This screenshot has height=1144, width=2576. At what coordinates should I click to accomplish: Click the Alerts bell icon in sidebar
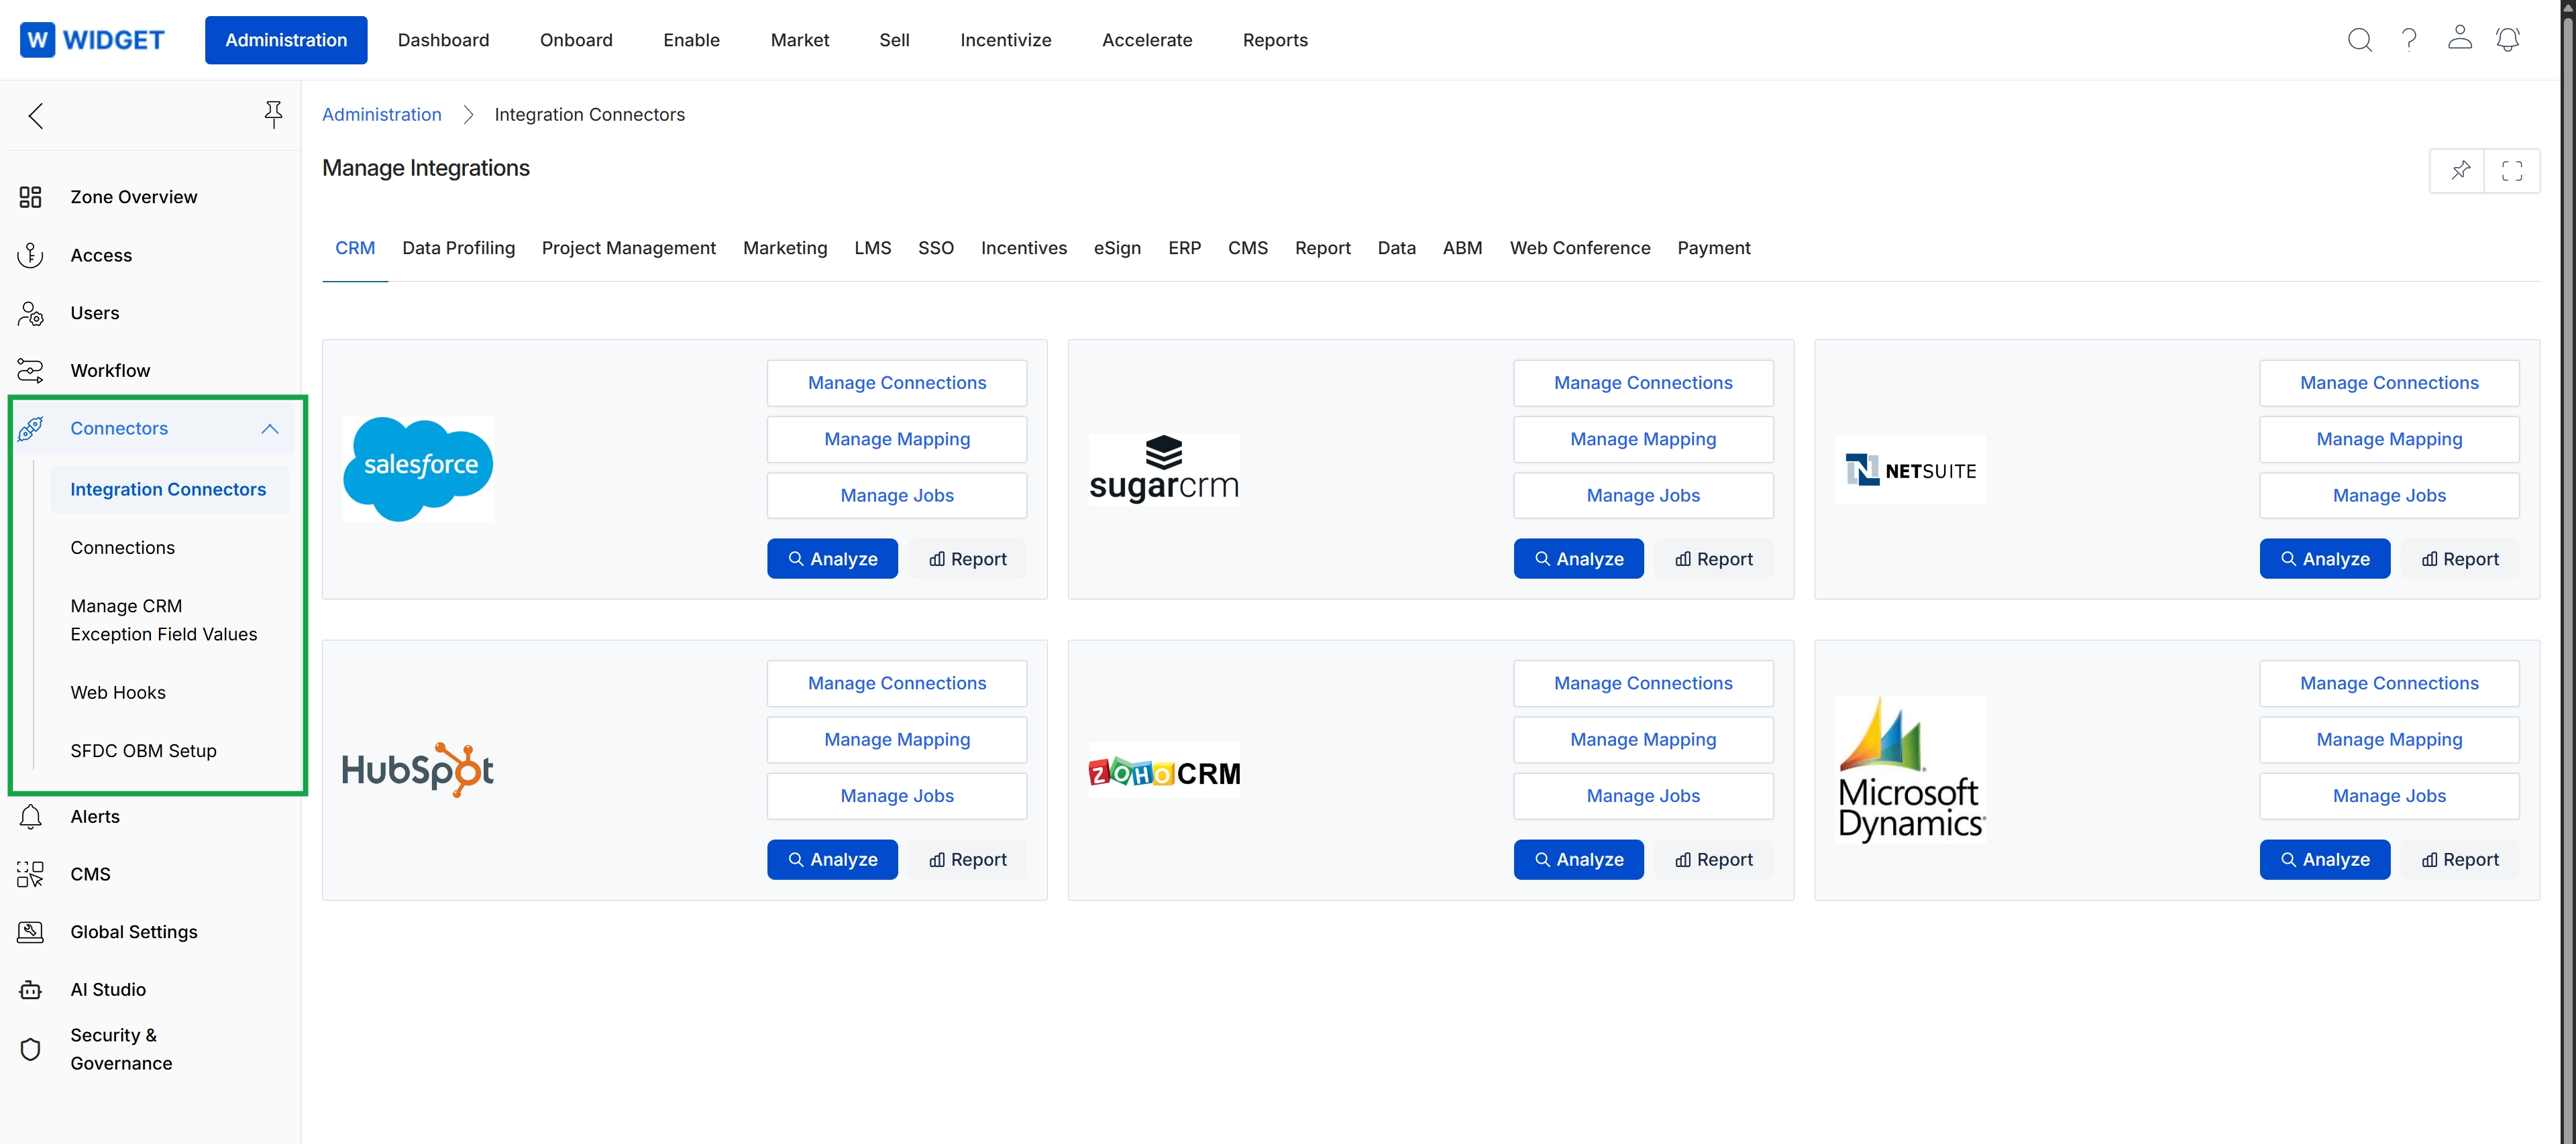tap(30, 817)
